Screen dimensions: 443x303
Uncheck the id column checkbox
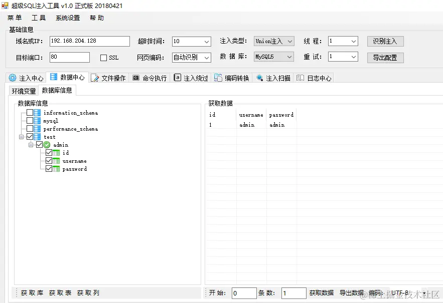pos(49,153)
